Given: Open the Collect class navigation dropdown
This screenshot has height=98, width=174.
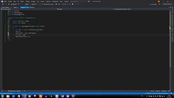Looking at the screenshot, I should pos(85,9).
